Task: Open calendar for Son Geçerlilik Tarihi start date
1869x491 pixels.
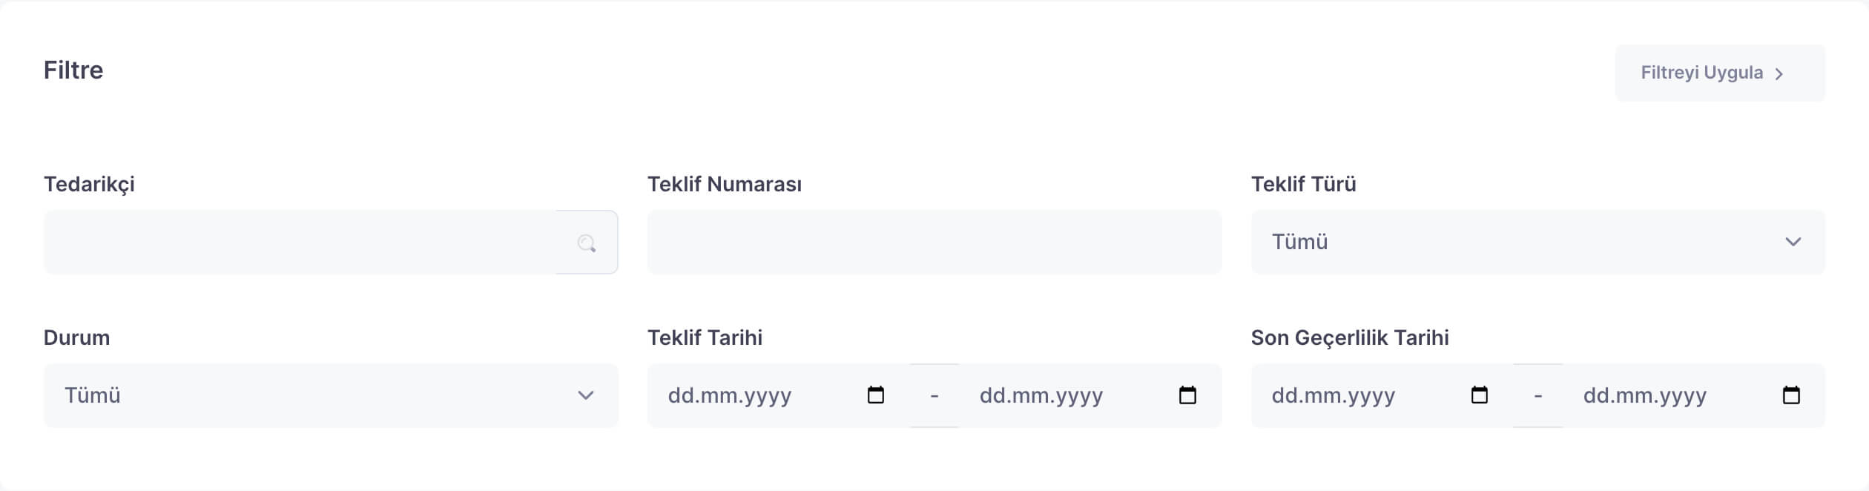Action: (x=1479, y=395)
